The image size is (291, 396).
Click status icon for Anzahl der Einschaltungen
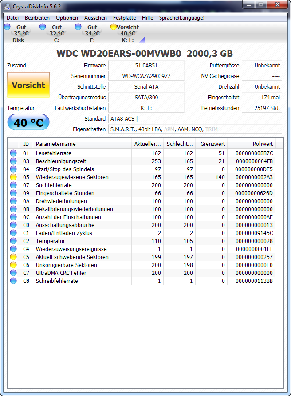click(13, 217)
